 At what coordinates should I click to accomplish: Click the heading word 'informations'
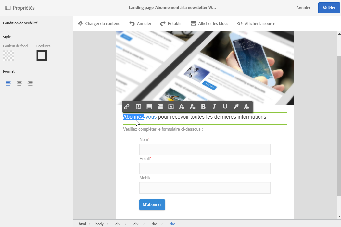(252, 117)
